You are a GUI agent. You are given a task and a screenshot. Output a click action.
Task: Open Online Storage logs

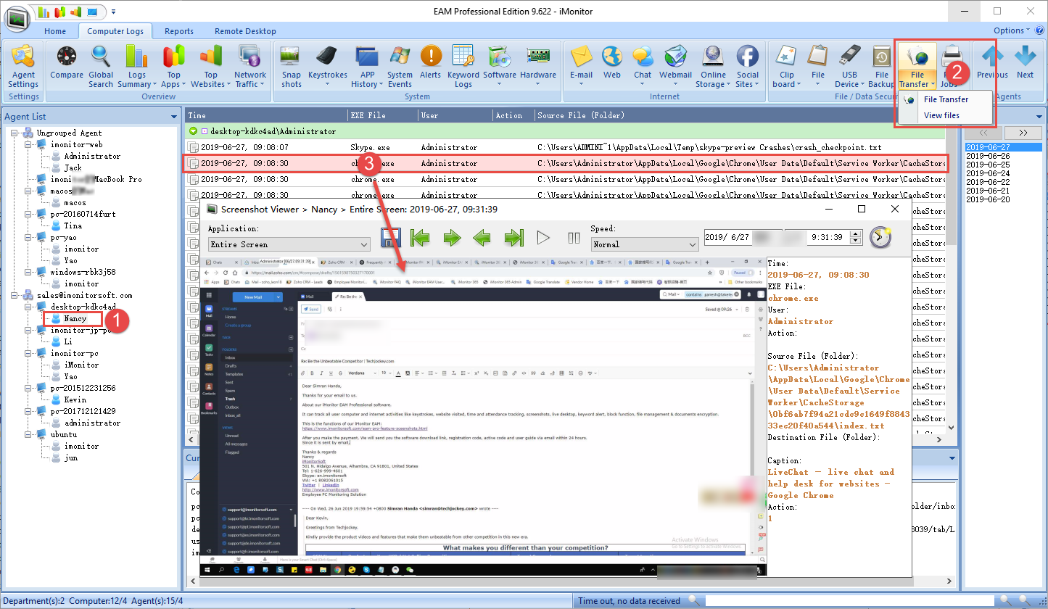coord(713,66)
